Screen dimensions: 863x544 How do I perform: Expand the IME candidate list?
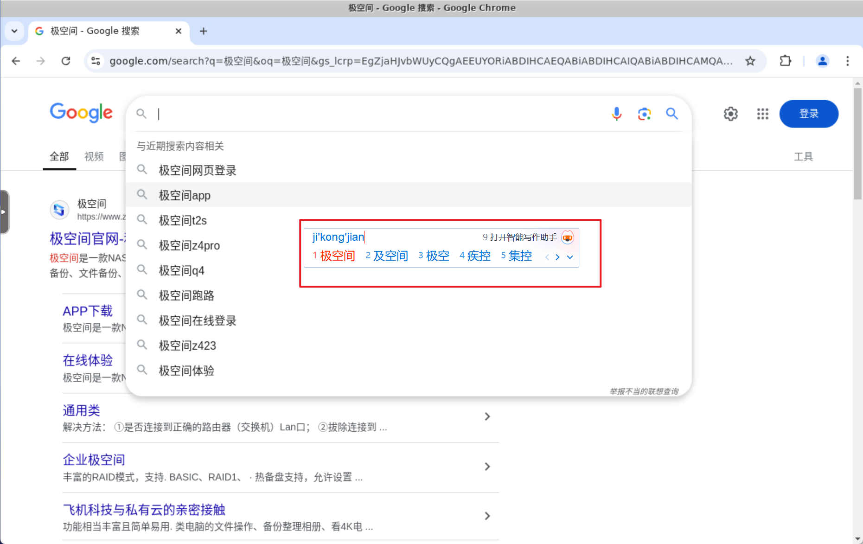pyautogui.click(x=570, y=257)
